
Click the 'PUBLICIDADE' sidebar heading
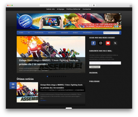[x=94, y=81]
